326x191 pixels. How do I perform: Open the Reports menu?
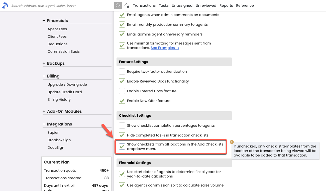point(226,5)
